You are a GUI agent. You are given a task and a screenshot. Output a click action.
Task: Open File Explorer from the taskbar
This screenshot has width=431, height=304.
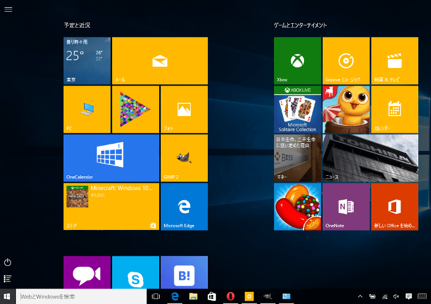tap(193, 296)
